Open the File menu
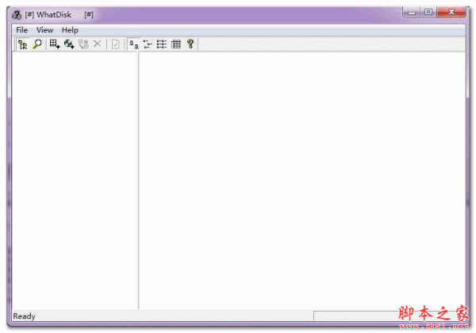476x333 pixels. pyautogui.click(x=22, y=30)
